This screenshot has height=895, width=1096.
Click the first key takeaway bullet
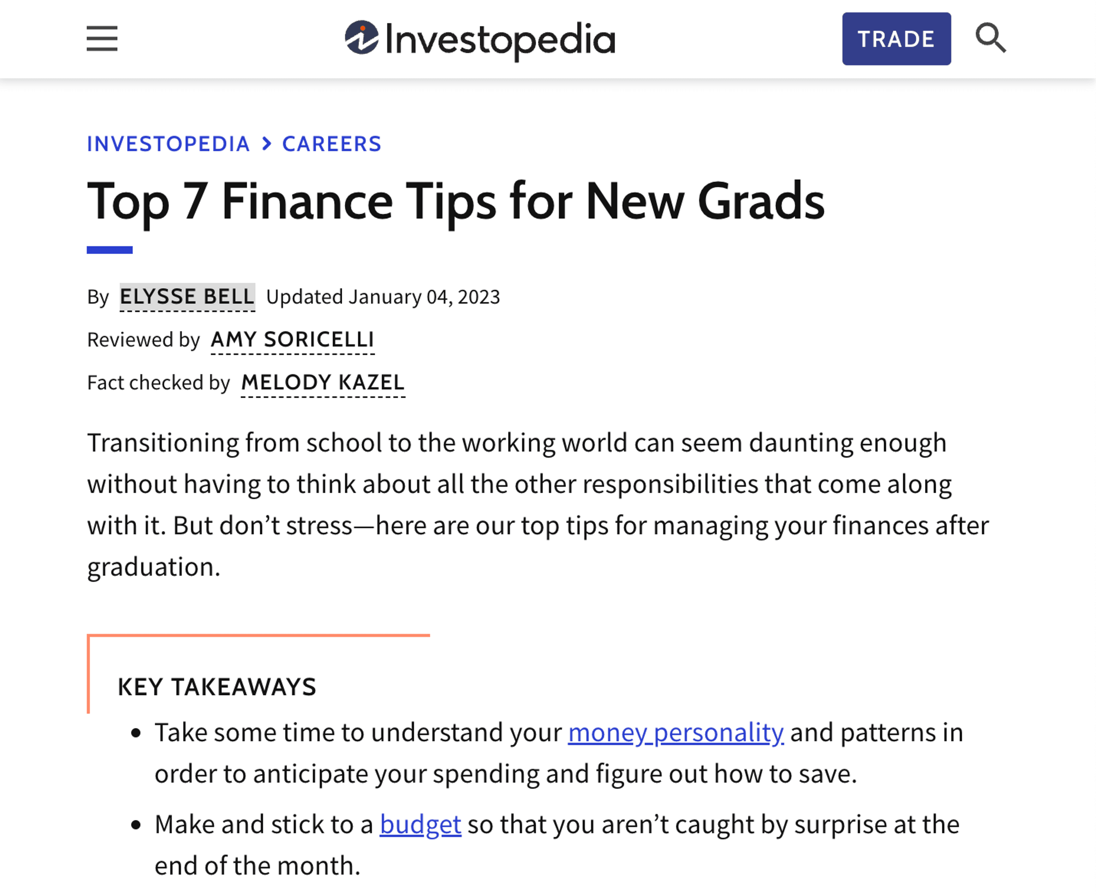pos(559,753)
